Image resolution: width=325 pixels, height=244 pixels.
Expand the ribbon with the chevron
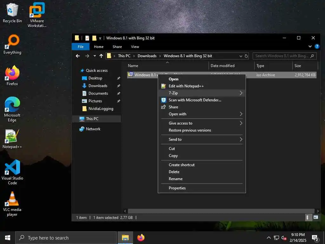[x=310, y=46]
